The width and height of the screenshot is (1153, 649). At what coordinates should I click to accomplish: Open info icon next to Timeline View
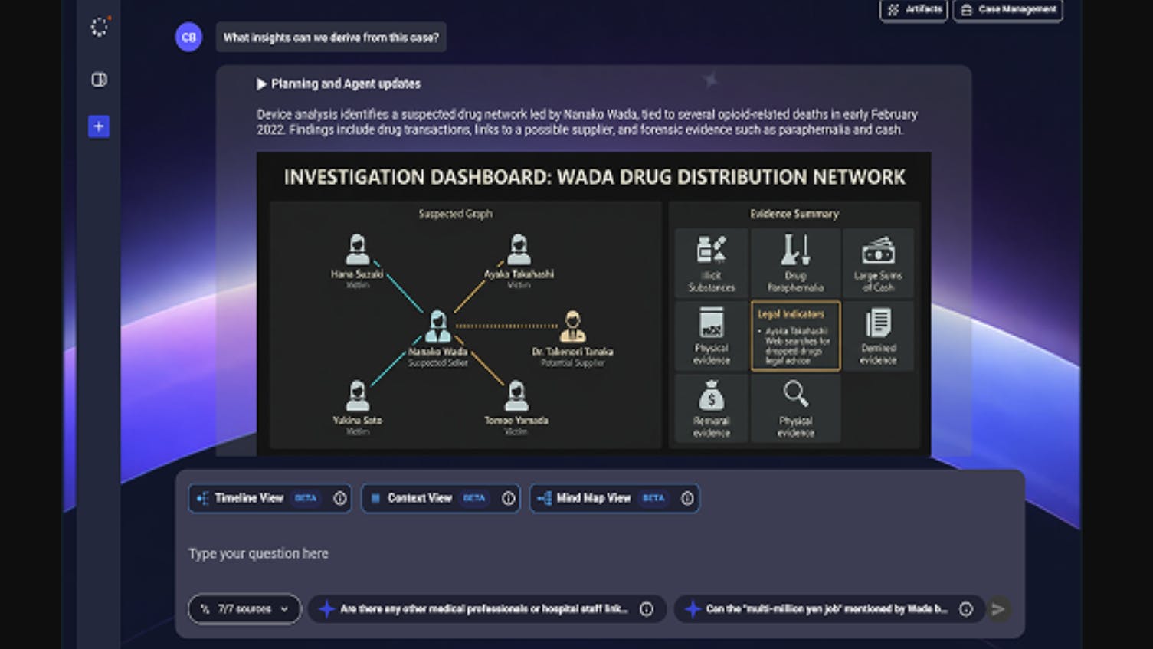(340, 498)
